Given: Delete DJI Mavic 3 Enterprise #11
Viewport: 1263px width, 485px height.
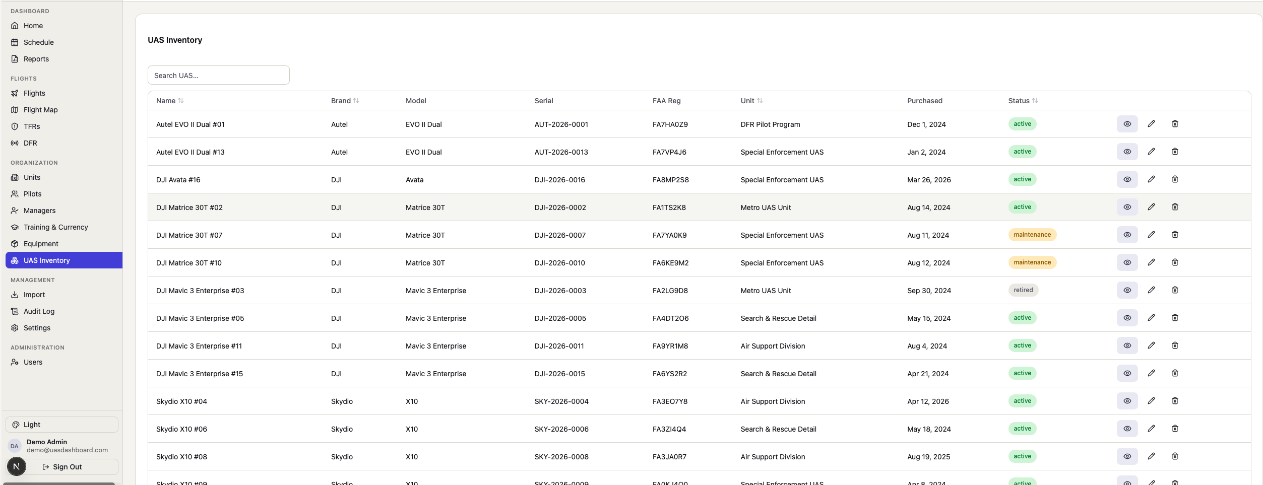Looking at the screenshot, I should coord(1175,345).
